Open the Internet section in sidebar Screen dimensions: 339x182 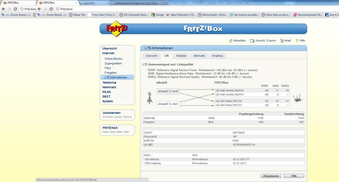coord(108,53)
